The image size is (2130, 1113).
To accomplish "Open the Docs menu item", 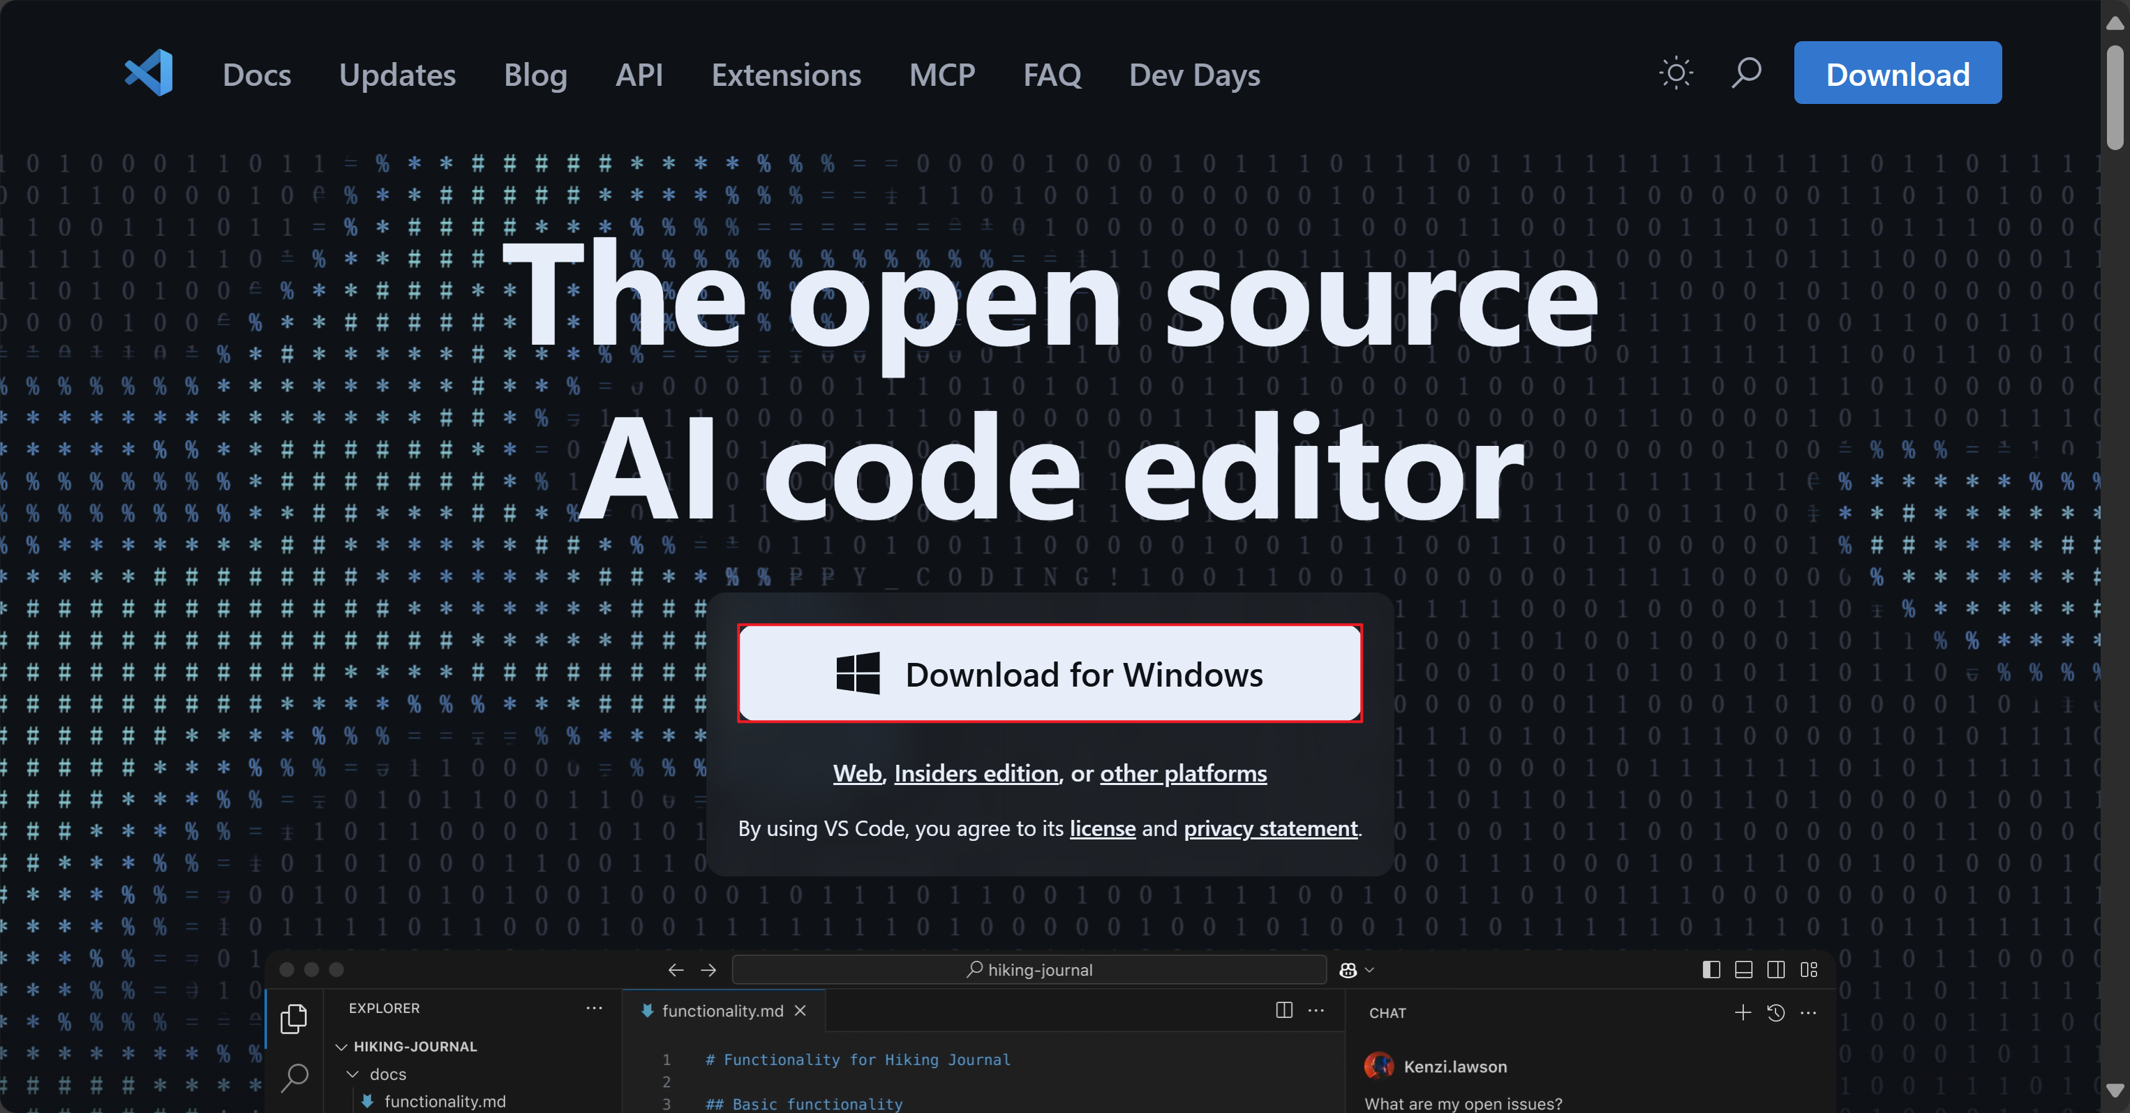I will pyautogui.click(x=256, y=75).
